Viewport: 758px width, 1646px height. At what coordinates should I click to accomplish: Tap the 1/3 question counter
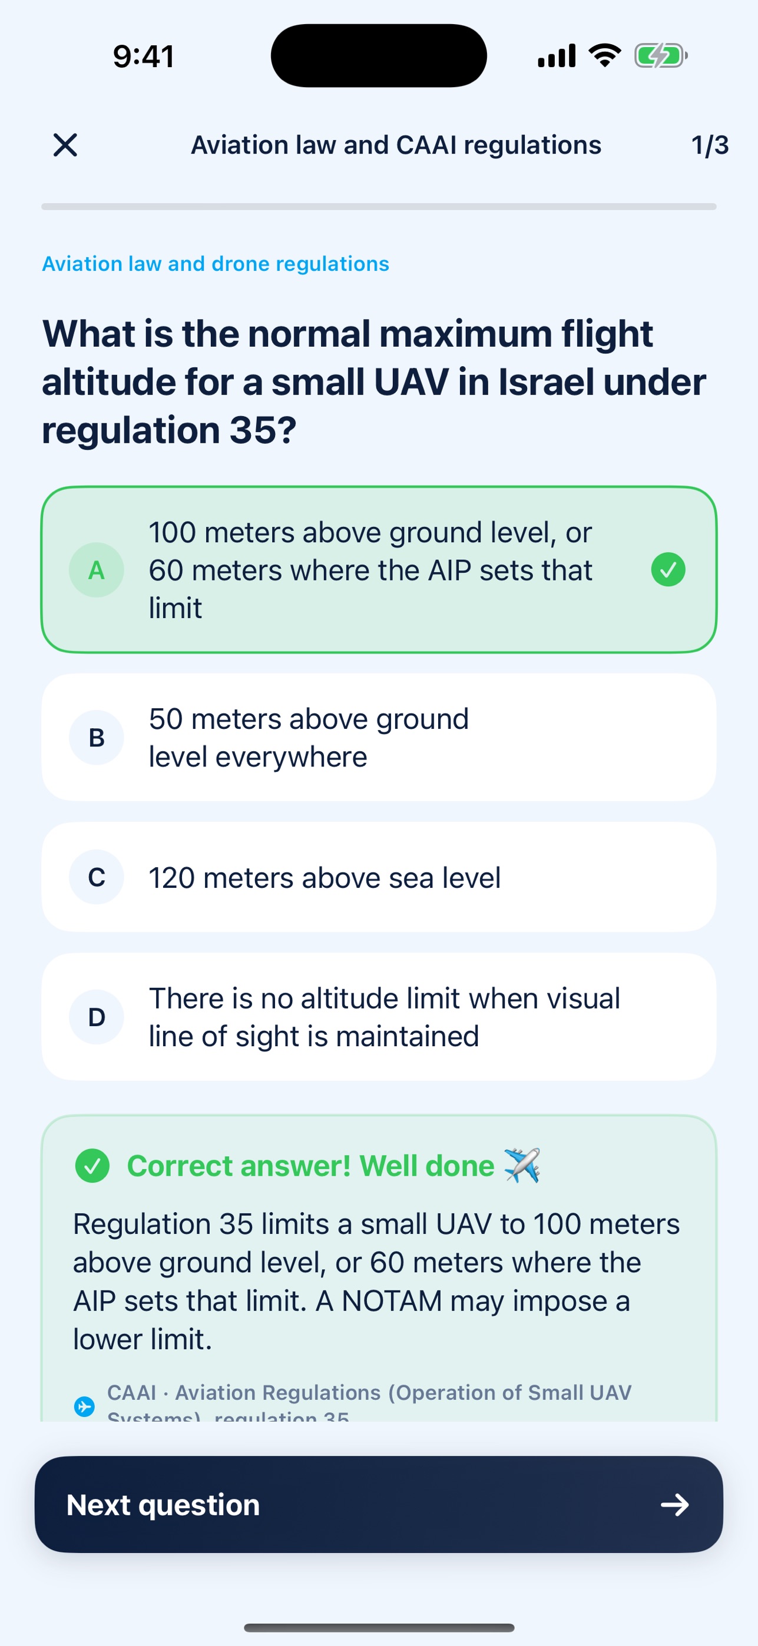tap(710, 145)
